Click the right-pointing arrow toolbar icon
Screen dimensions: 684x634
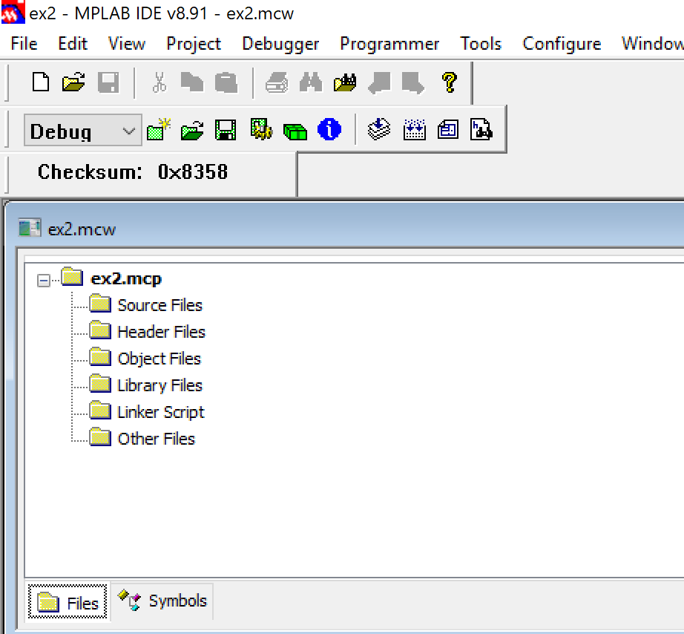pyautogui.click(x=413, y=82)
